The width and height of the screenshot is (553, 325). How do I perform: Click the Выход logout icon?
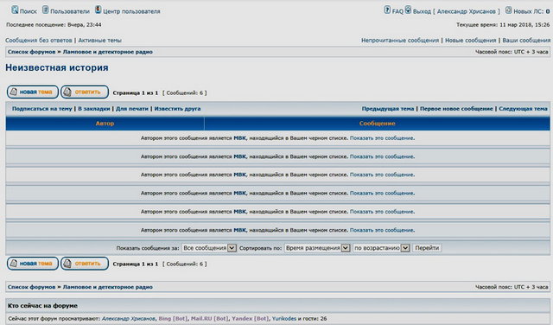tap(408, 10)
